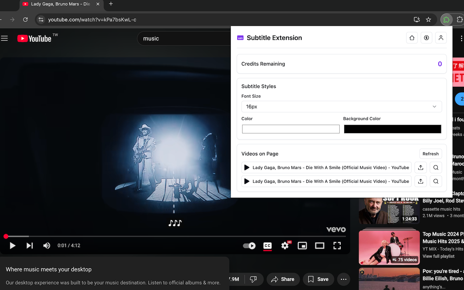
Task: Open the video settings gear
Action: [285, 246]
